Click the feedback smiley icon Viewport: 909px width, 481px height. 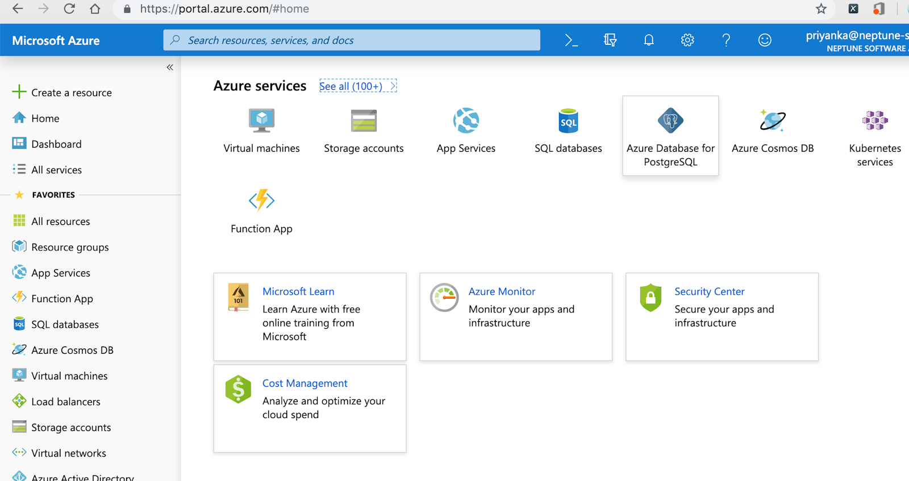coord(765,40)
